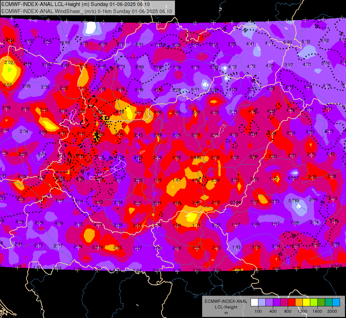The width and height of the screenshot is (346, 318).
Task: Click the light lavender legend swatch
Action: tap(262, 302)
